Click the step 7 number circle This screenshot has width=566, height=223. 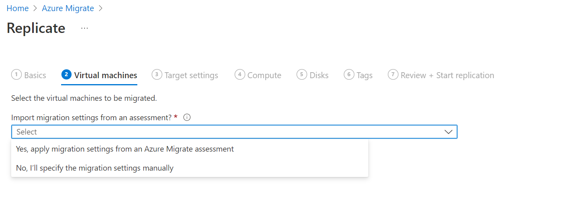tap(393, 75)
